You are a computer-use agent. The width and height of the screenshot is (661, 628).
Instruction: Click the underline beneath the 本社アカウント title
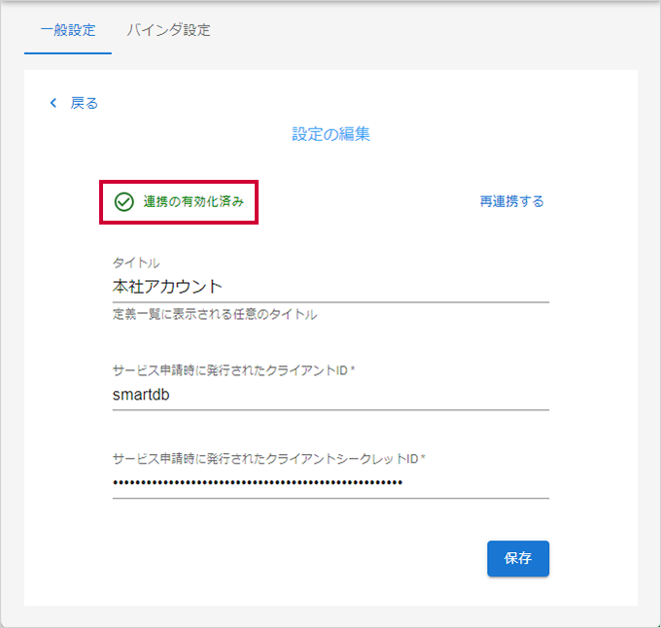coord(330,302)
